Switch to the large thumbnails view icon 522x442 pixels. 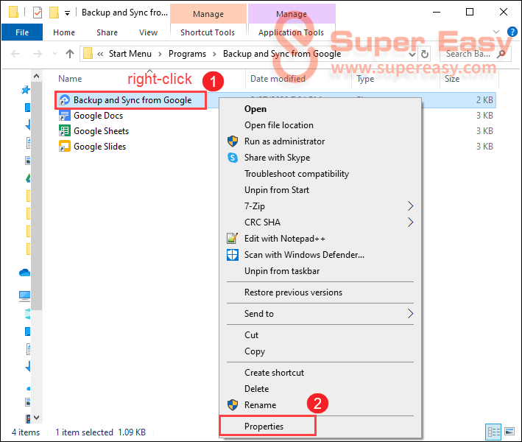(509, 432)
